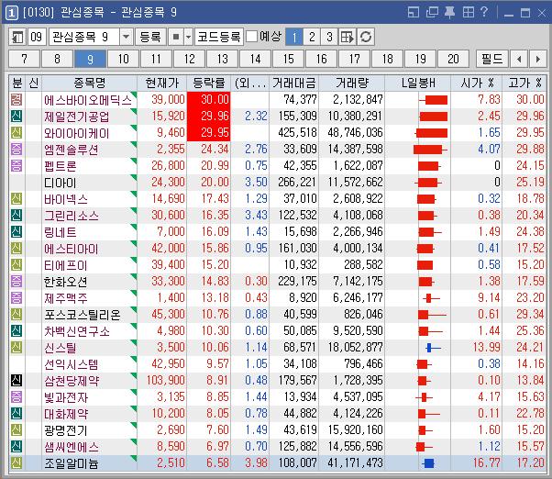Click the help question mark icon in title bar
The width and height of the screenshot is (552, 479).
[x=484, y=12]
